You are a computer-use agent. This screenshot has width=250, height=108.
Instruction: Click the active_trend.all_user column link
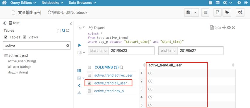(111, 83)
